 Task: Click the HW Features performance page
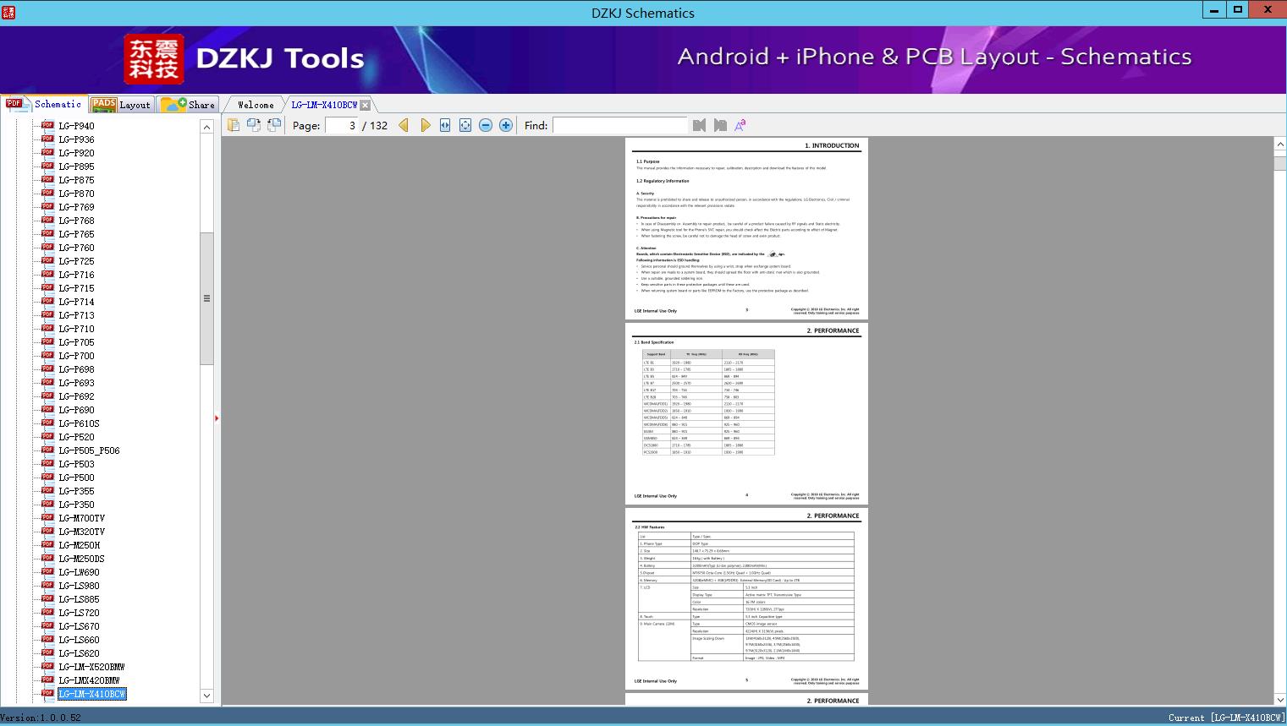click(746, 598)
